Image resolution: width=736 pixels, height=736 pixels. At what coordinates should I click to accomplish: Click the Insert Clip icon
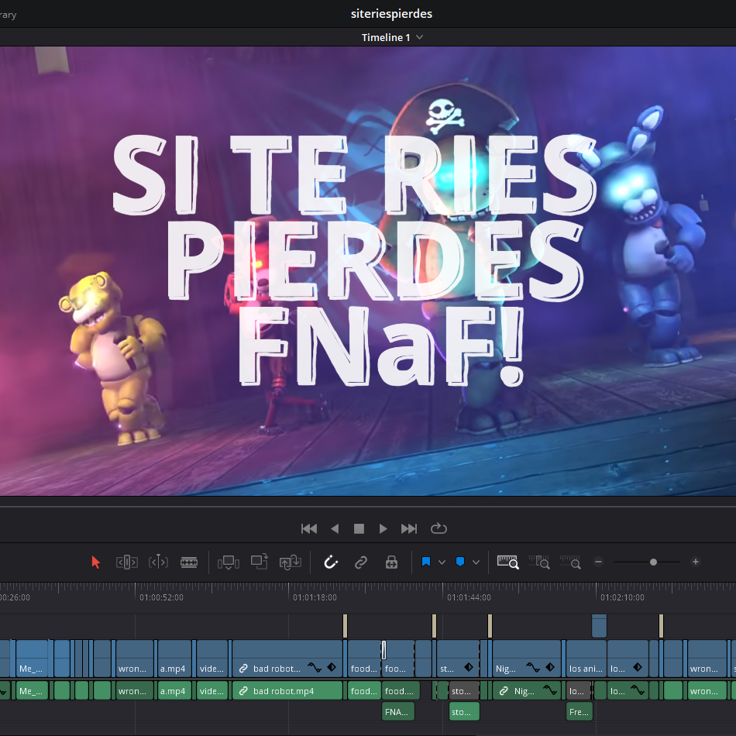(229, 562)
